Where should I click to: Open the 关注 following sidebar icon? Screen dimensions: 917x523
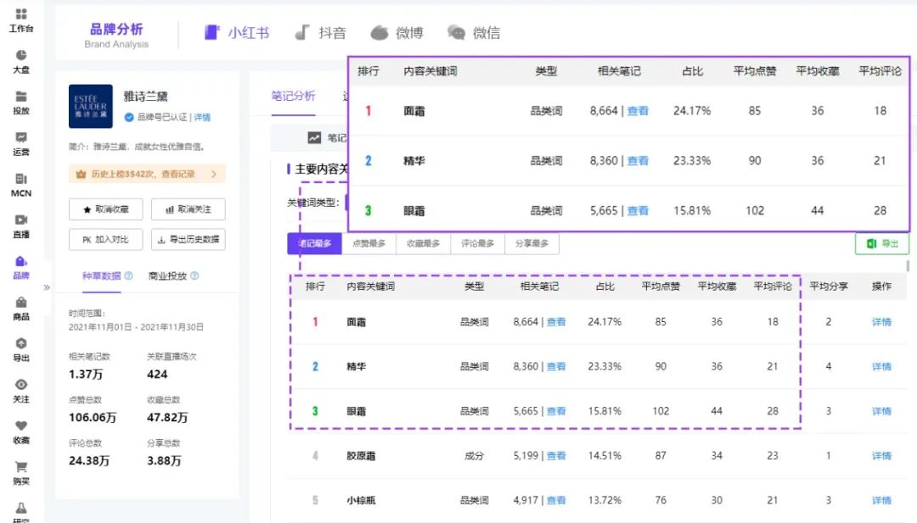pos(21,384)
